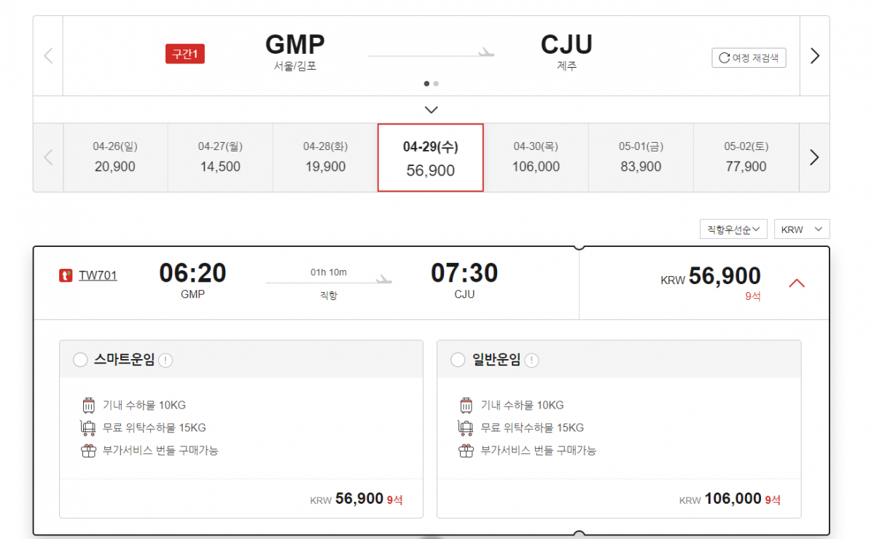Open the 직항우선순 sort dropdown
Viewport: 874px width, 539px height.
733,229
